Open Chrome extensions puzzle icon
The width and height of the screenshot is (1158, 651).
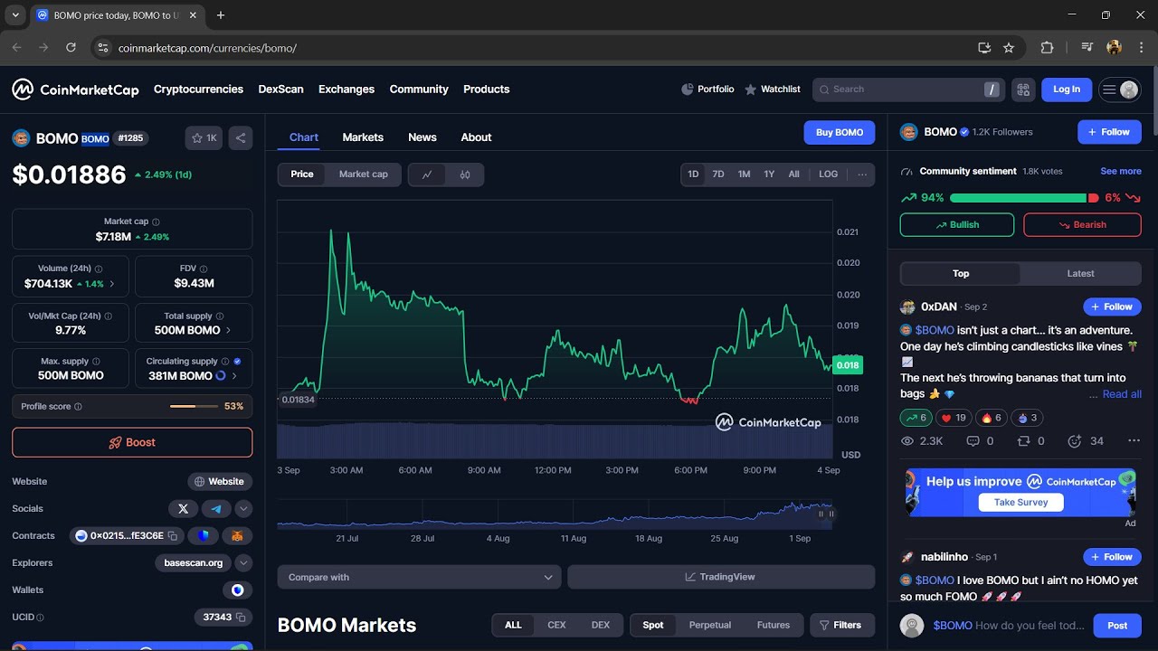point(1048,48)
